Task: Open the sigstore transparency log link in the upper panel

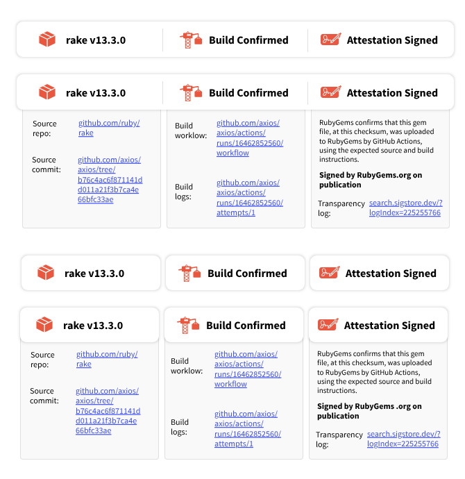Action: (405, 208)
